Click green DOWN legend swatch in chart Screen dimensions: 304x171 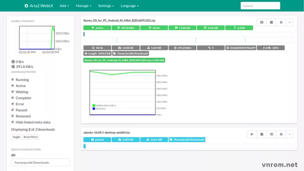point(93,106)
